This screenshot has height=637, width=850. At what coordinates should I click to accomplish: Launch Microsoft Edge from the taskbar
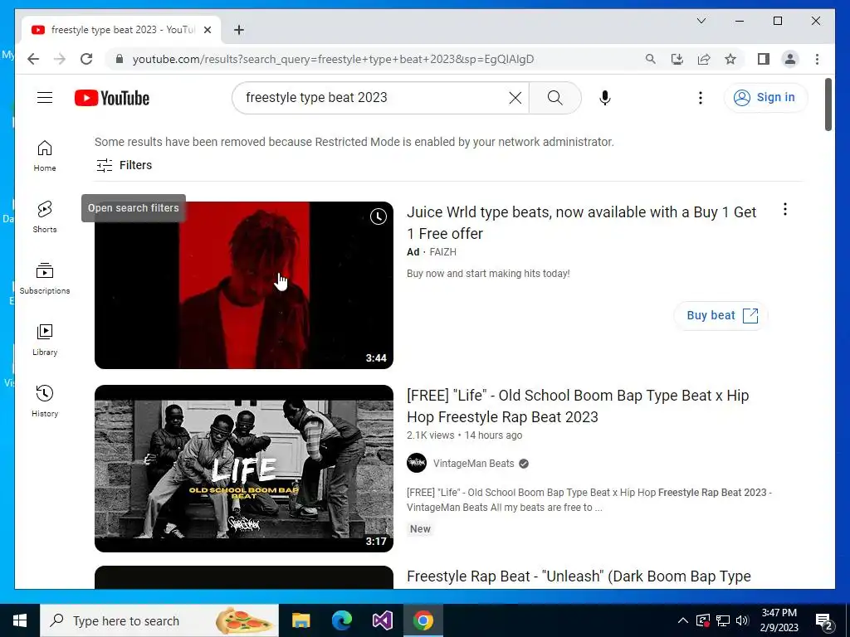[x=341, y=620]
